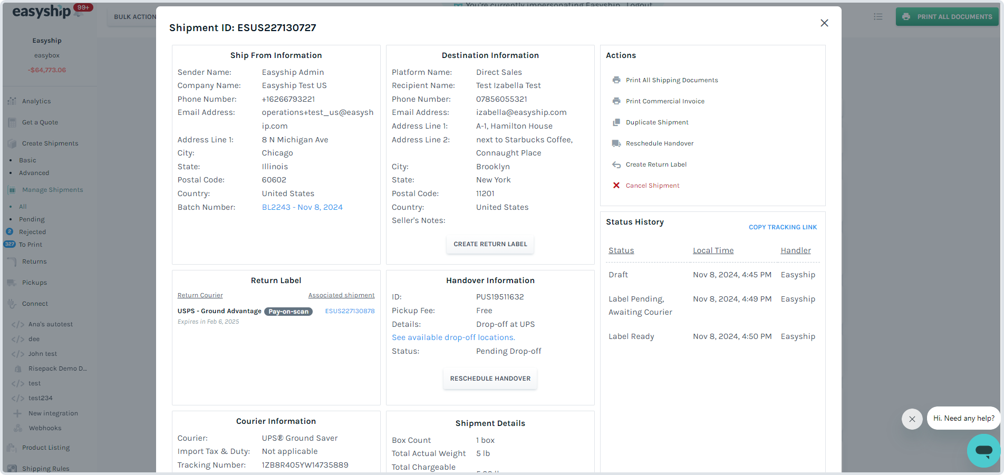Click the Risepack Demo store icon
Viewport: 1004px width, 475px height.
18,369
